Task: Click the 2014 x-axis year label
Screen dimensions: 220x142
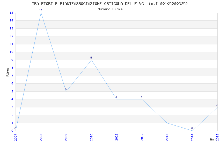Action: coord(192,137)
